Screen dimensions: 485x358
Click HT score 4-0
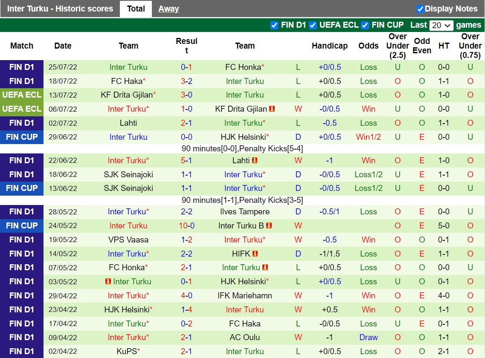click(x=444, y=295)
